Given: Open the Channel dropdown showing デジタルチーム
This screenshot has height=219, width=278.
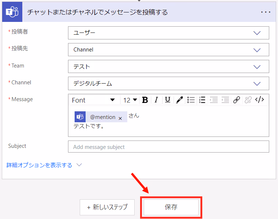Looking at the screenshot, I should (x=168, y=83).
